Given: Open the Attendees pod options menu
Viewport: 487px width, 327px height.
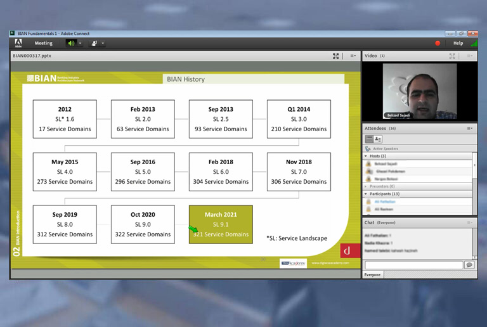Looking at the screenshot, I should point(470,128).
